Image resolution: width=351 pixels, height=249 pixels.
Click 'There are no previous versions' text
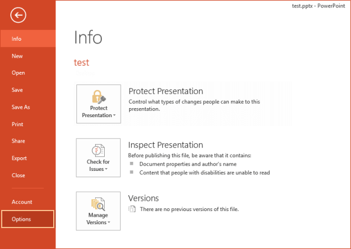pos(190,209)
